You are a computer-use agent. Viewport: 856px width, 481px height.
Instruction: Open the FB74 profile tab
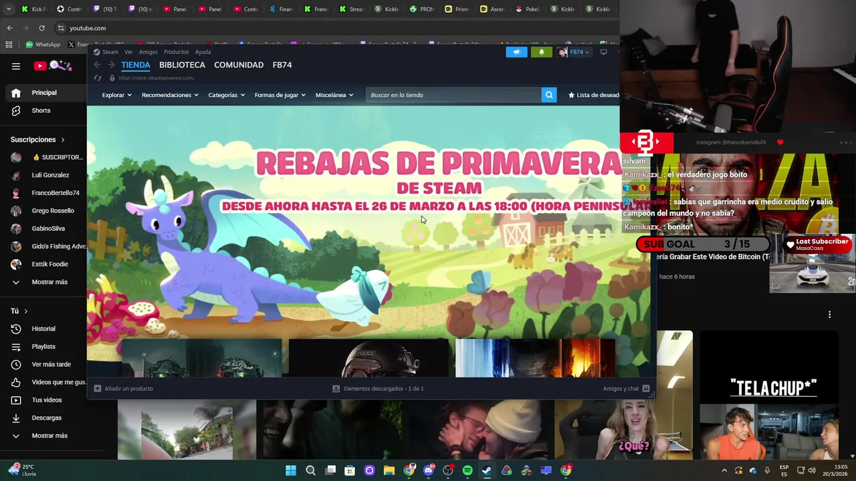(282, 65)
